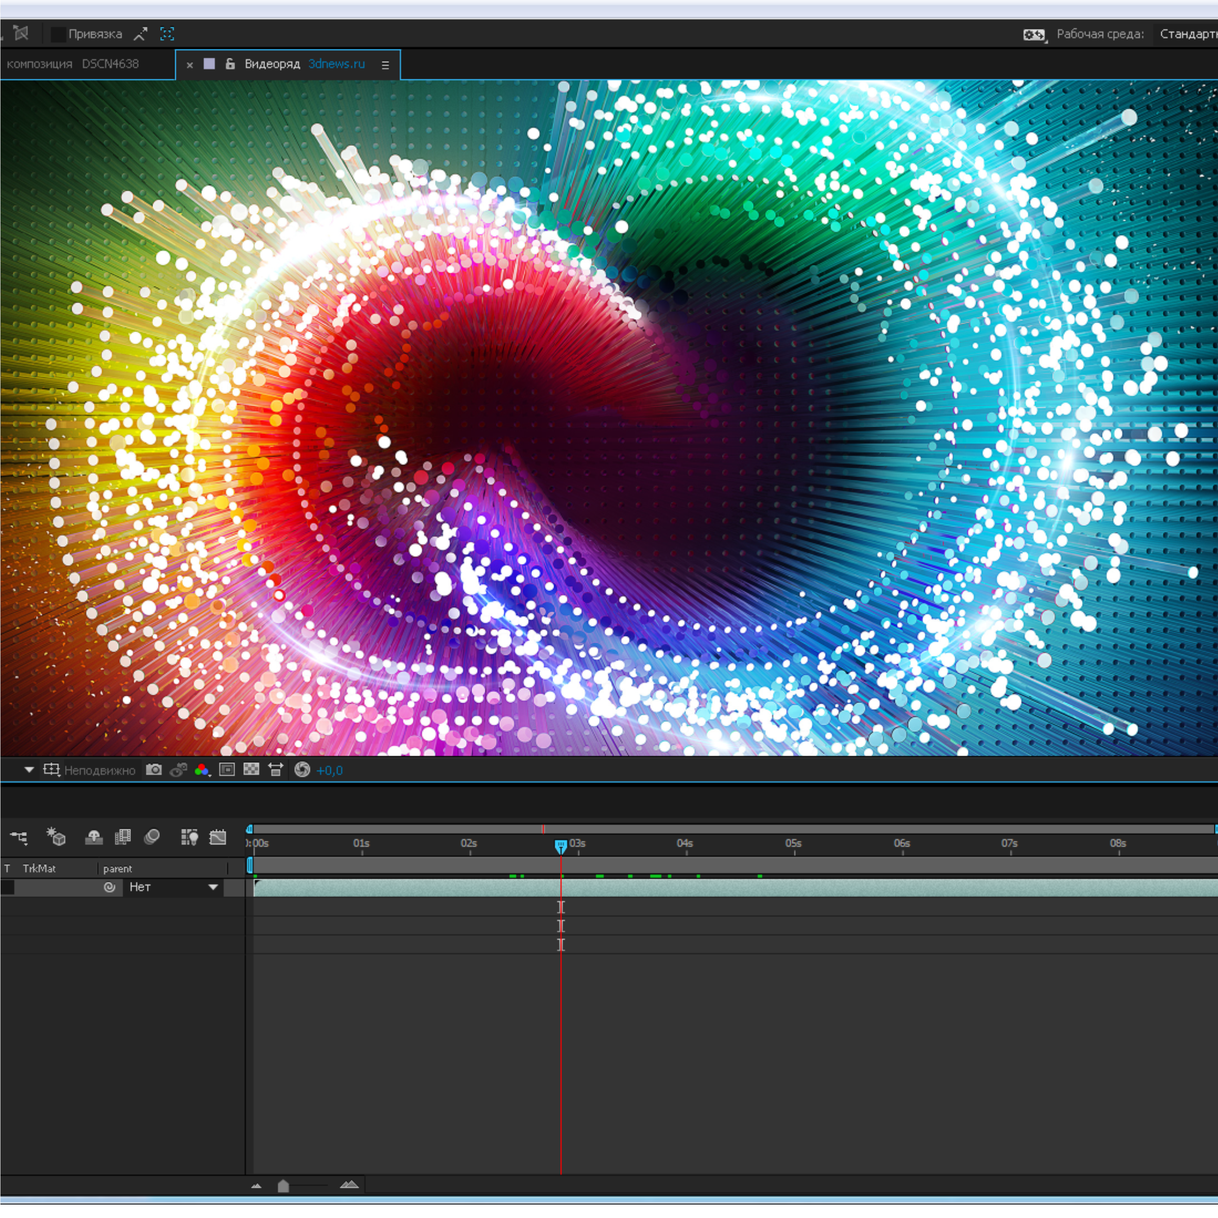Image resolution: width=1218 pixels, height=1218 pixels.
Task: Click the 01s mark on time ruler
Action: click(361, 843)
